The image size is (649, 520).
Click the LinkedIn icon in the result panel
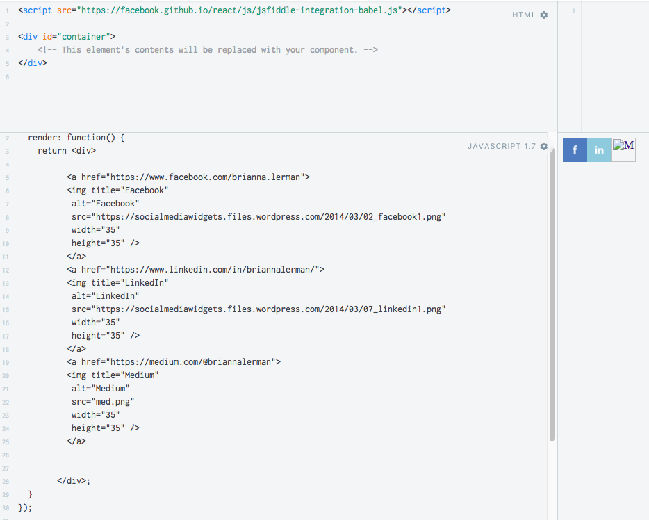598,149
